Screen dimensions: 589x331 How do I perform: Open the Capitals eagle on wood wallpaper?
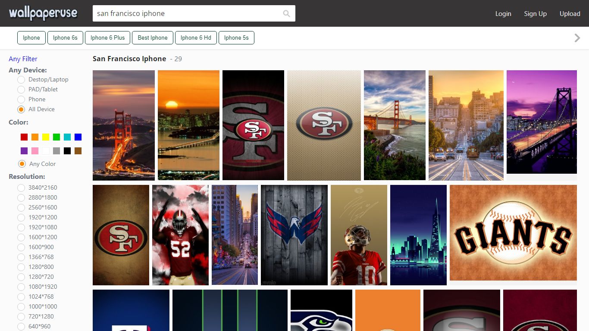[294, 235]
